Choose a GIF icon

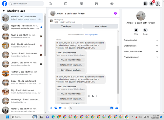pos(65,108)
